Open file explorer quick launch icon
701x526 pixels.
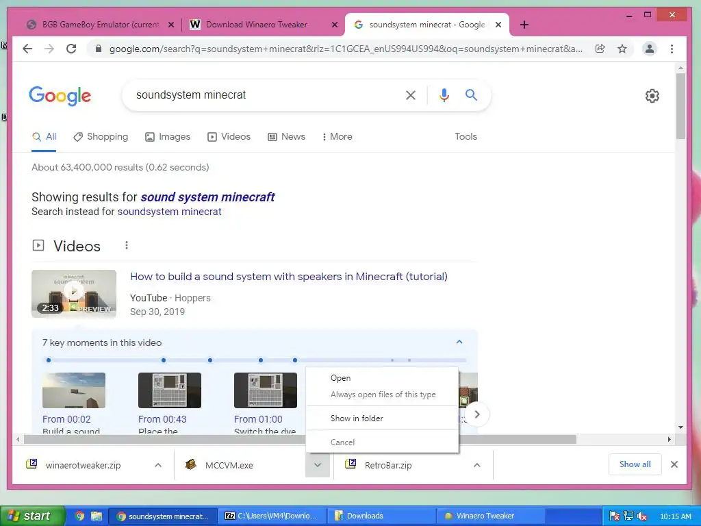(96, 516)
